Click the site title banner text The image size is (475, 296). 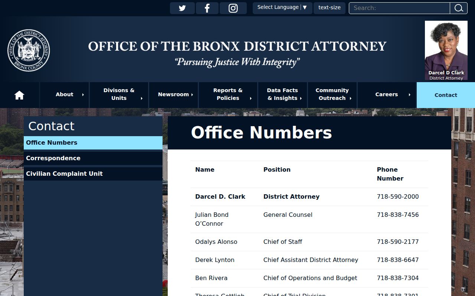point(237,46)
